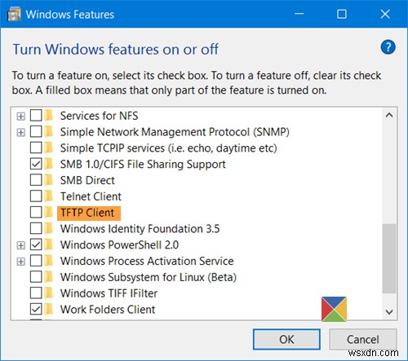Tick the Simple TCPIP services checkbox
Viewport: 408px width, 361px height.
pos(36,147)
